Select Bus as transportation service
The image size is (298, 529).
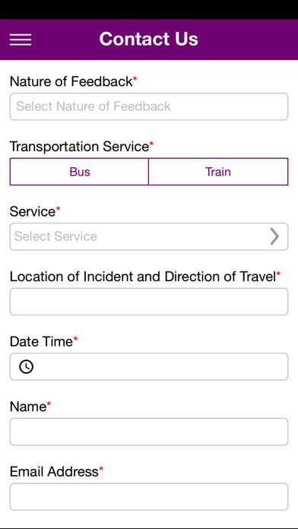coord(79,172)
